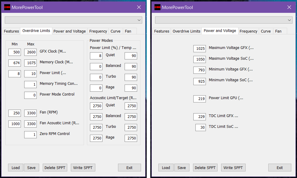Click Save button in left window
297x178 pixels.
[31, 168]
